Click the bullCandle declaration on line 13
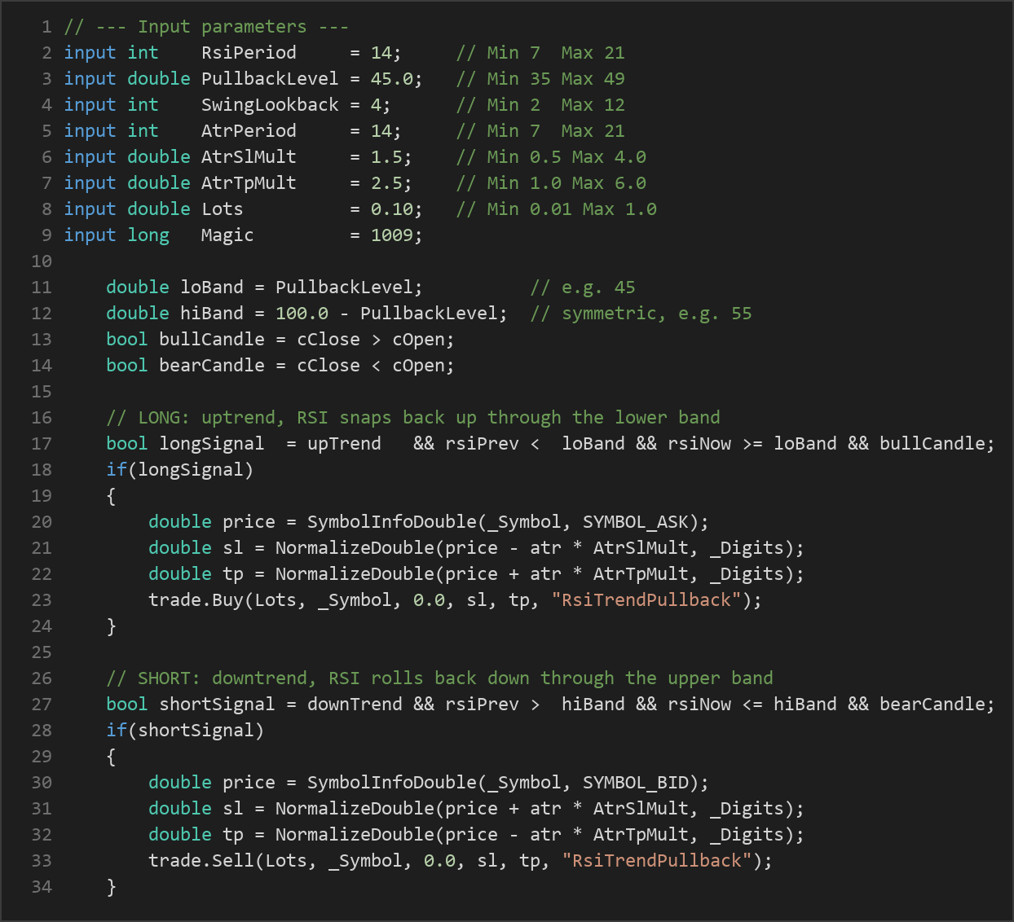 (212, 339)
